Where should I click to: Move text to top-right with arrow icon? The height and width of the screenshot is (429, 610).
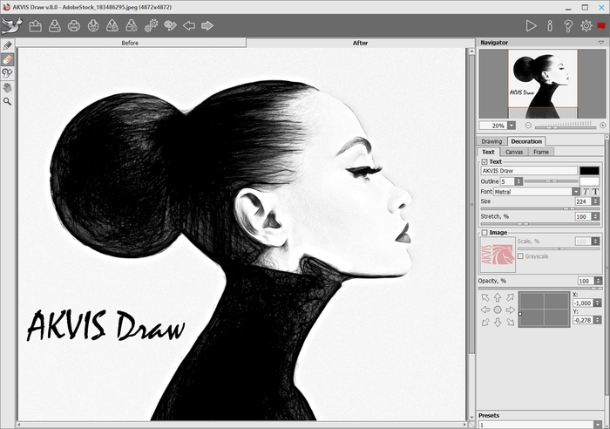(510, 297)
